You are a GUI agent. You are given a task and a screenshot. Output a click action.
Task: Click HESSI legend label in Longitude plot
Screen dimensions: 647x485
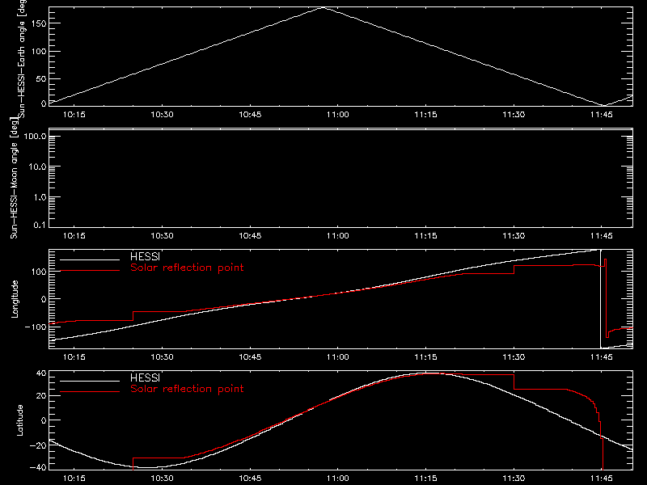pos(145,256)
